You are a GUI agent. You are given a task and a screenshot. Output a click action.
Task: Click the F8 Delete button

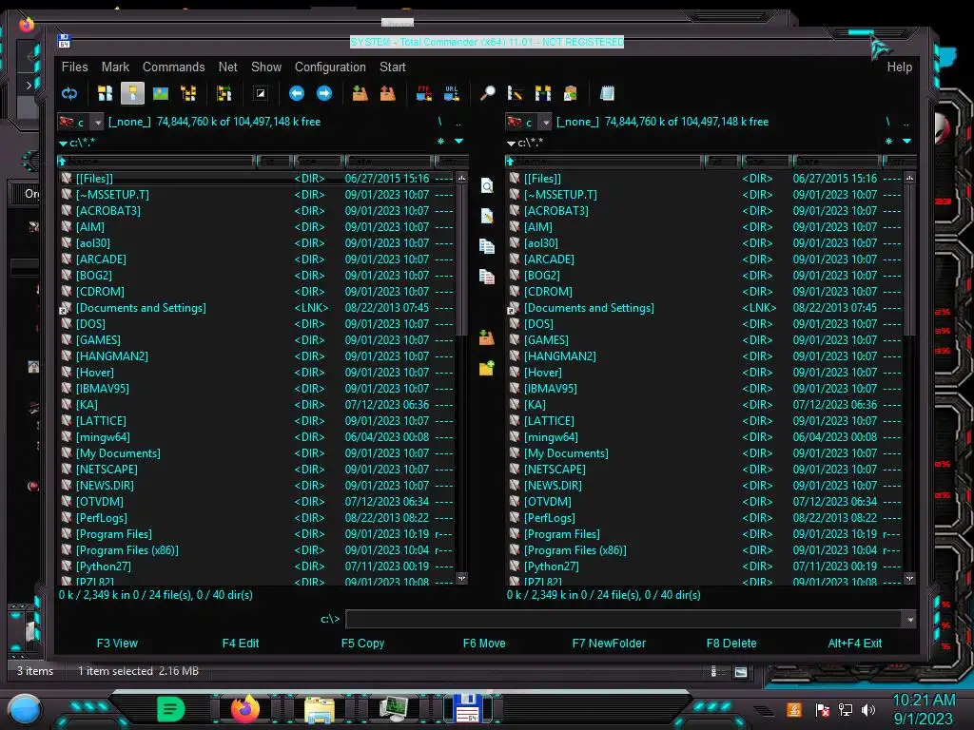pos(731,644)
